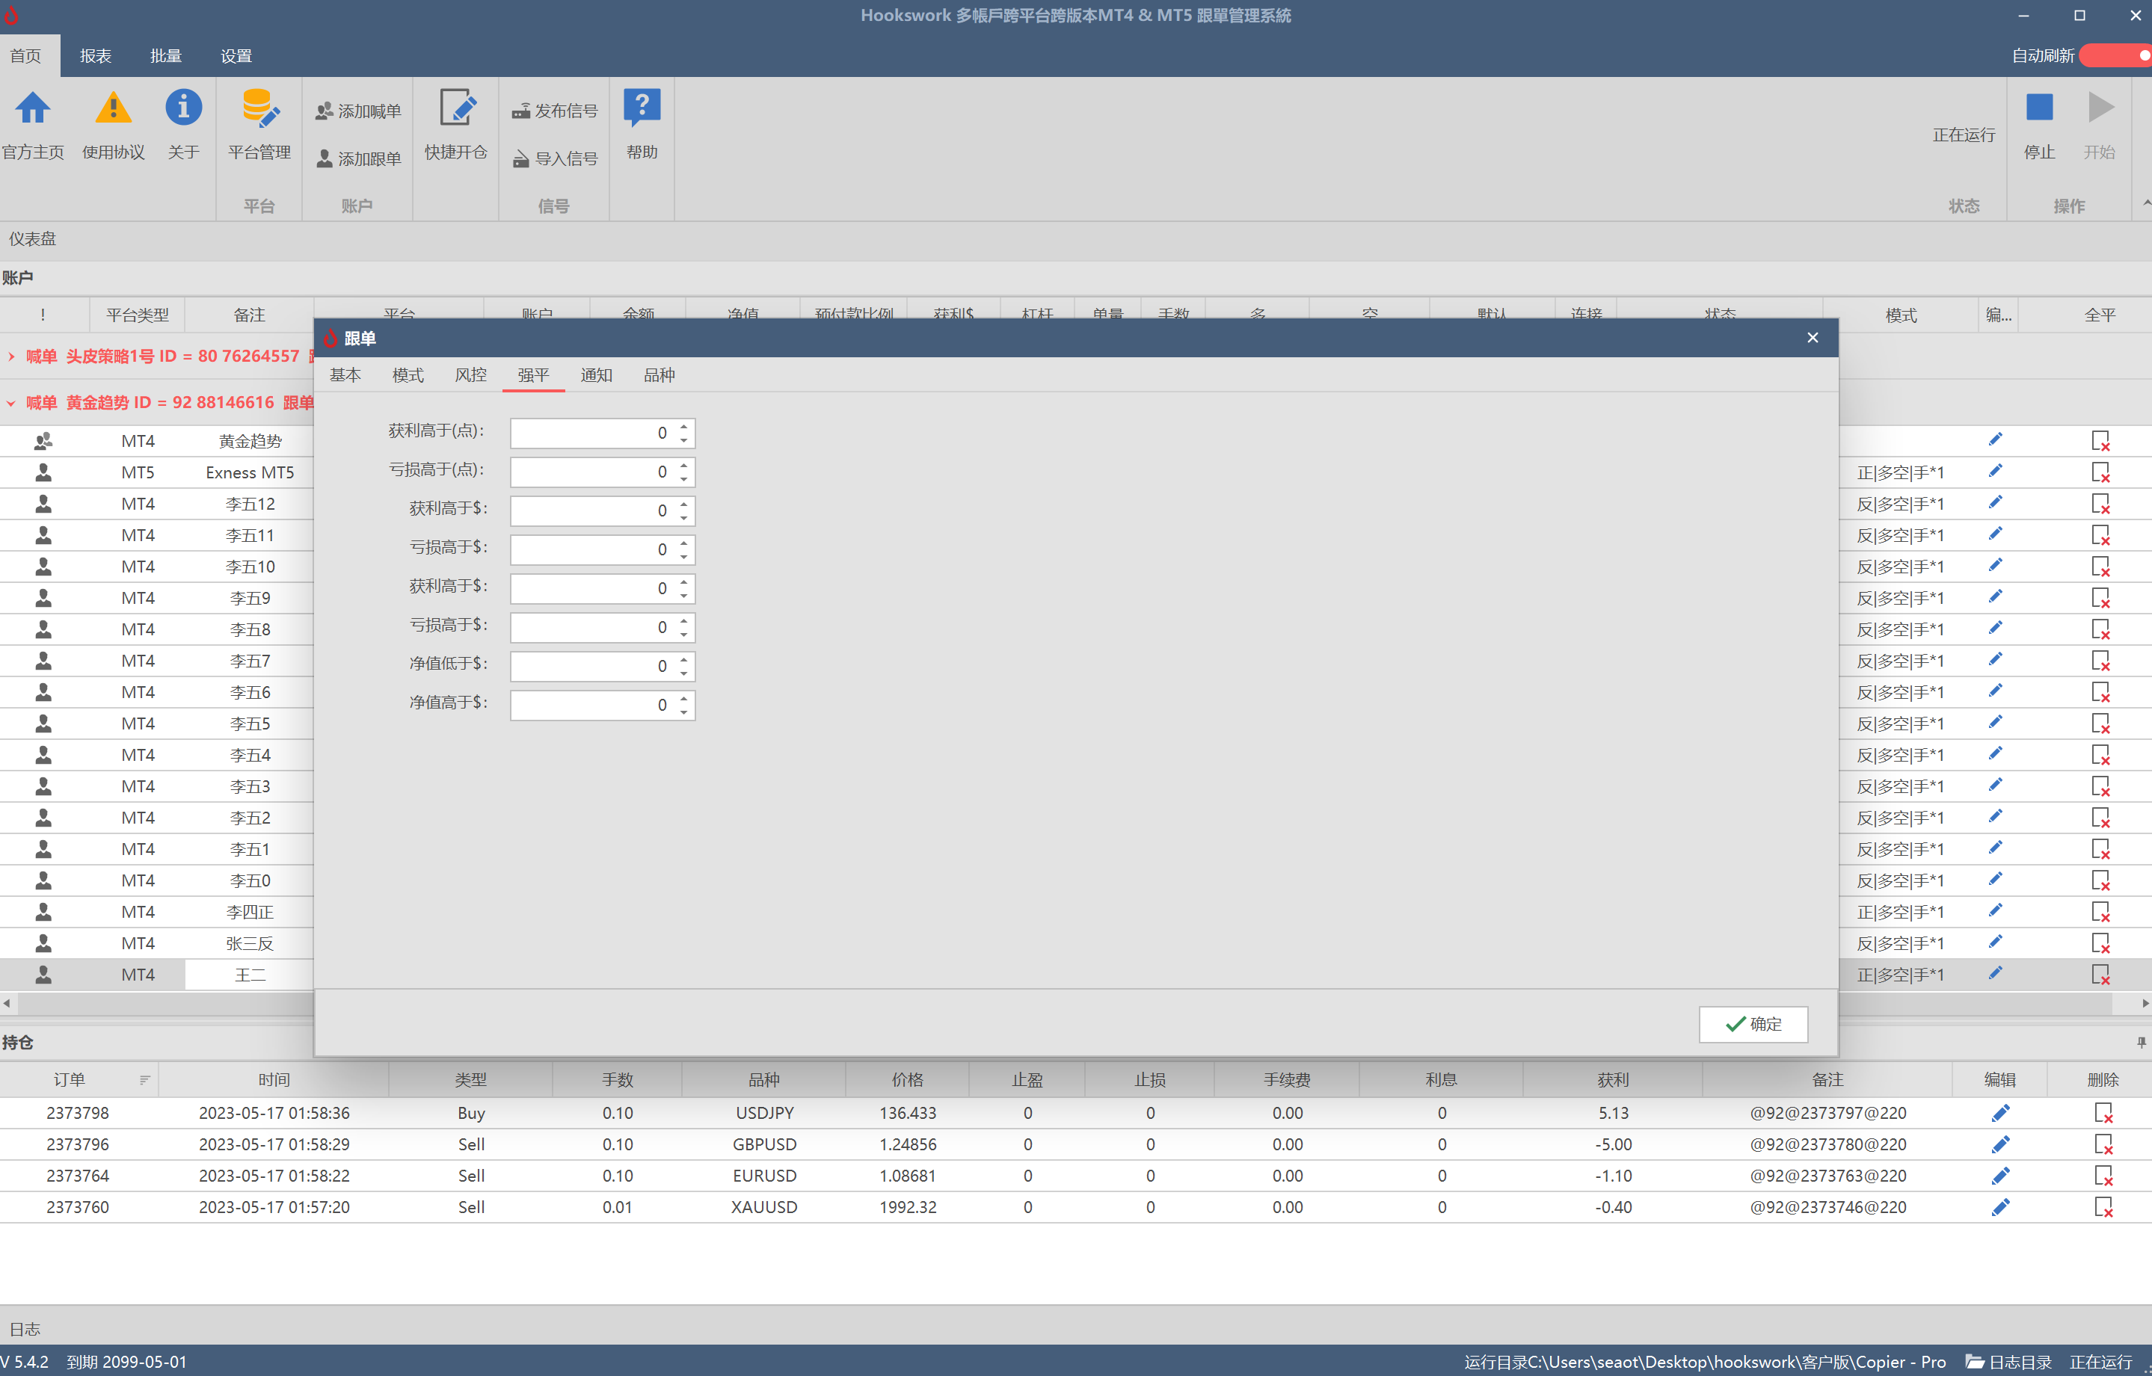Screen dimensions: 2152x1376
Task: Click the 关于 info icon
Action: (183, 108)
